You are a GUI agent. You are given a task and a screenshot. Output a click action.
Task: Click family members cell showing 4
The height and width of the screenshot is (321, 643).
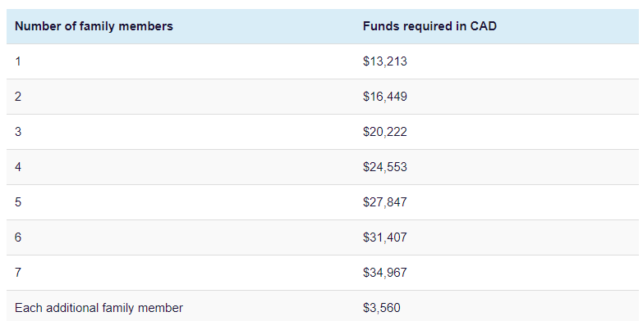tap(18, 167)
